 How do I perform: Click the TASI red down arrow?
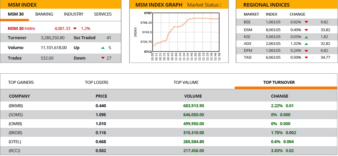coord(306,57)
